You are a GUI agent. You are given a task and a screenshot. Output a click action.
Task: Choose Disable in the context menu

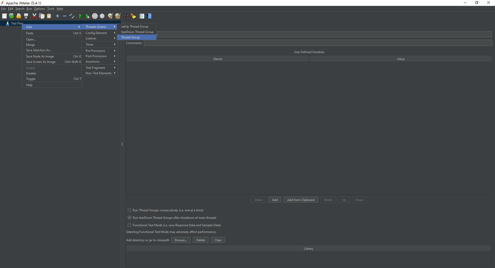[52, 73]
